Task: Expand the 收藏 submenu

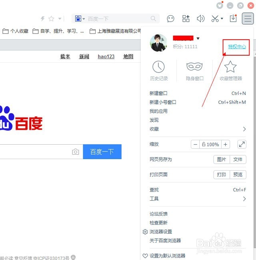Action: pos(198,129)
